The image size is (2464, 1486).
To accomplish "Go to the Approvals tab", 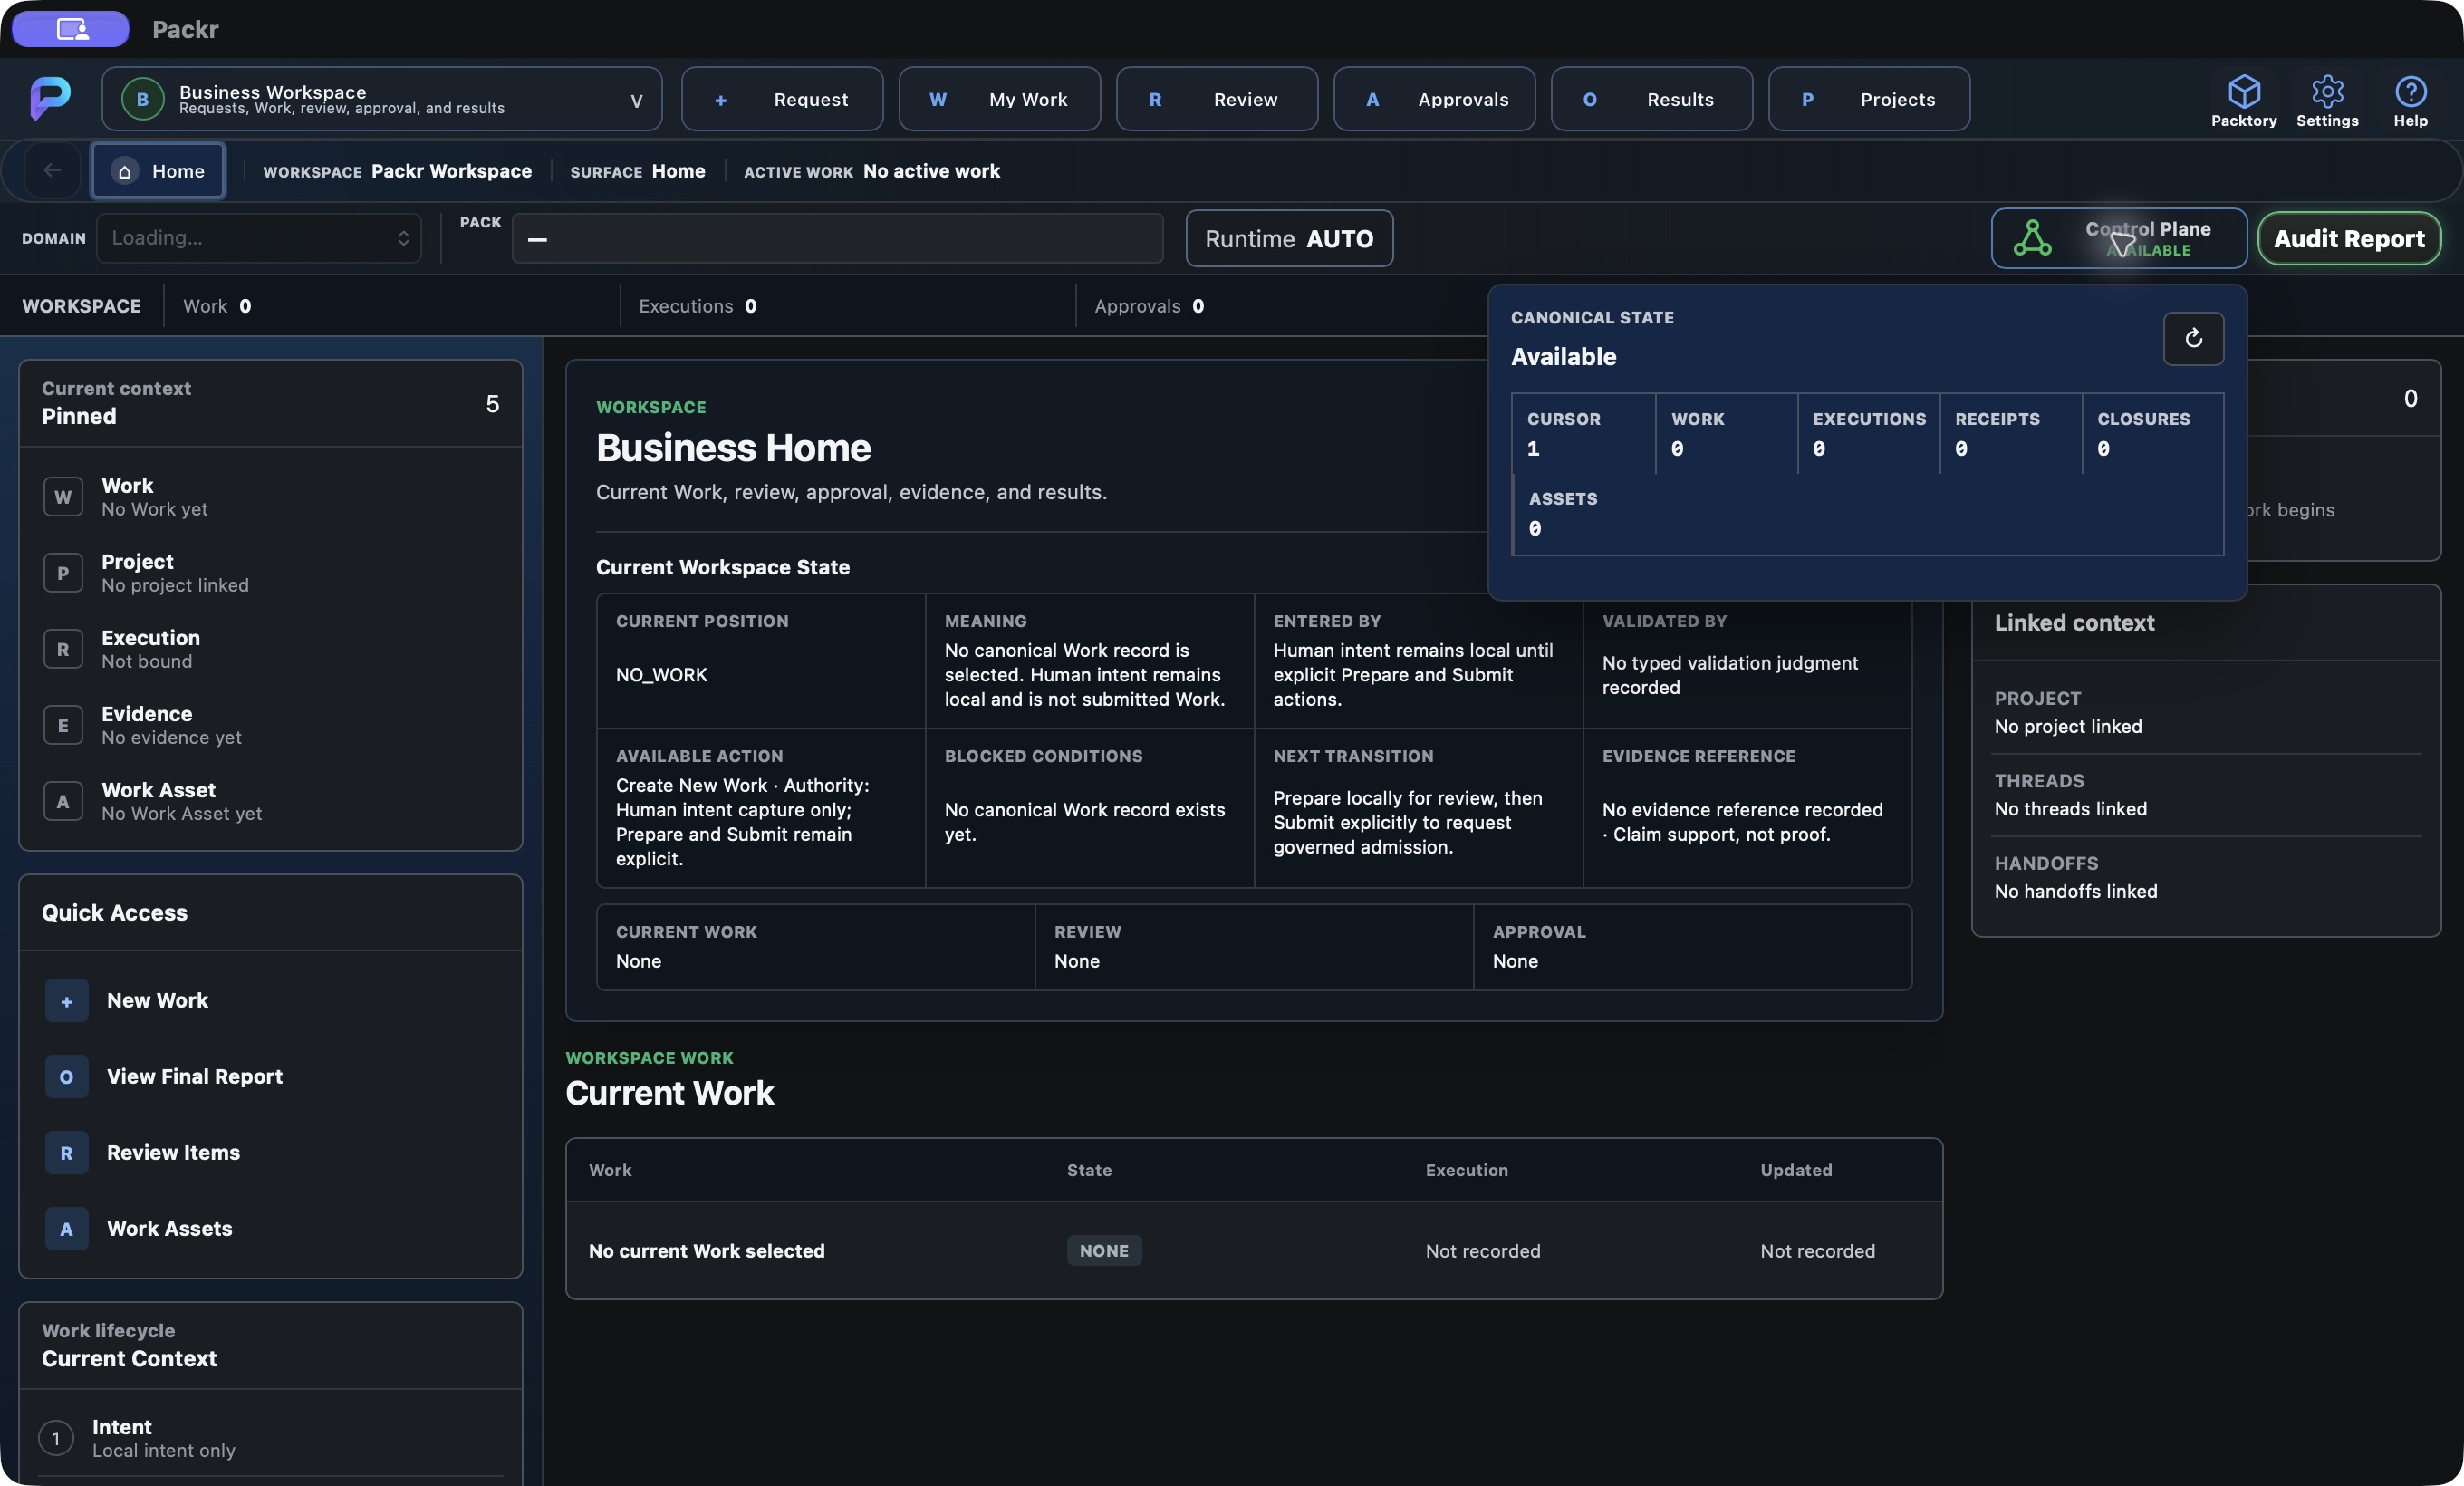I will click(1434, 99).
